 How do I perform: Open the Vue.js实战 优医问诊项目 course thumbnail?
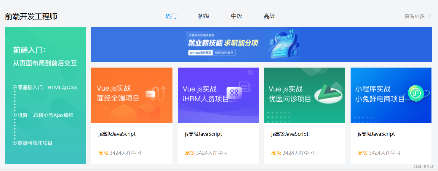(305, 95)
